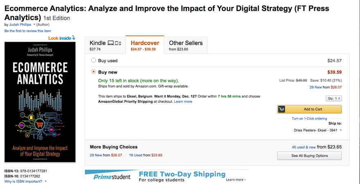
Task: Click the Learn more shipping link
Action: pyautogui.click(x=183, y=101)
